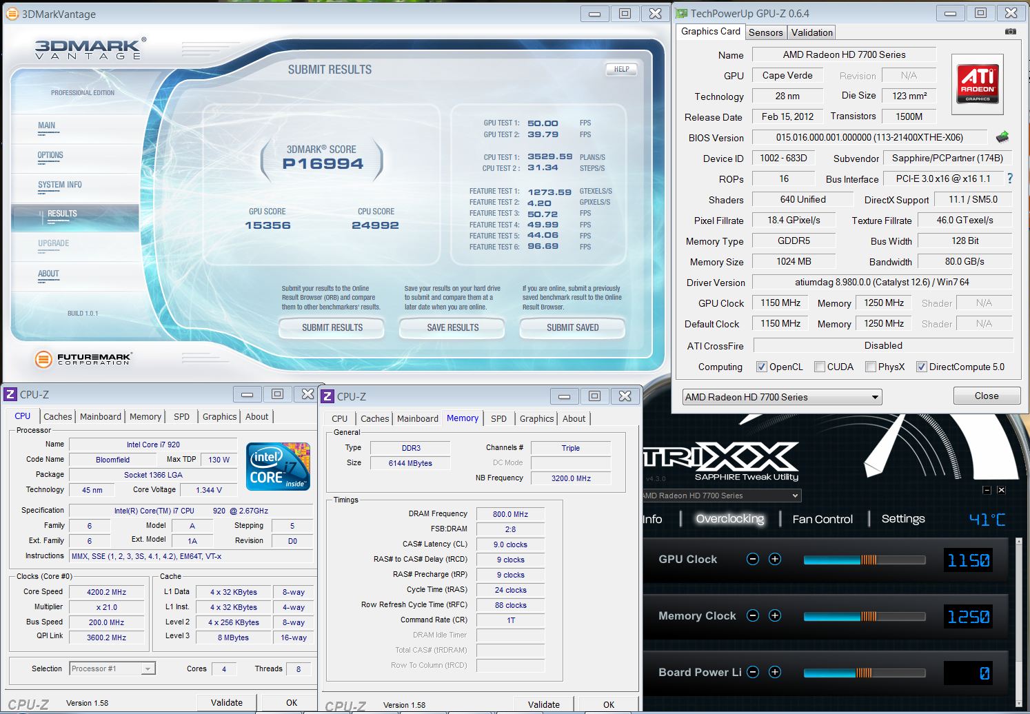
Task: Click the 3DMark Vantage title bar icon
Action: point(12,14)
